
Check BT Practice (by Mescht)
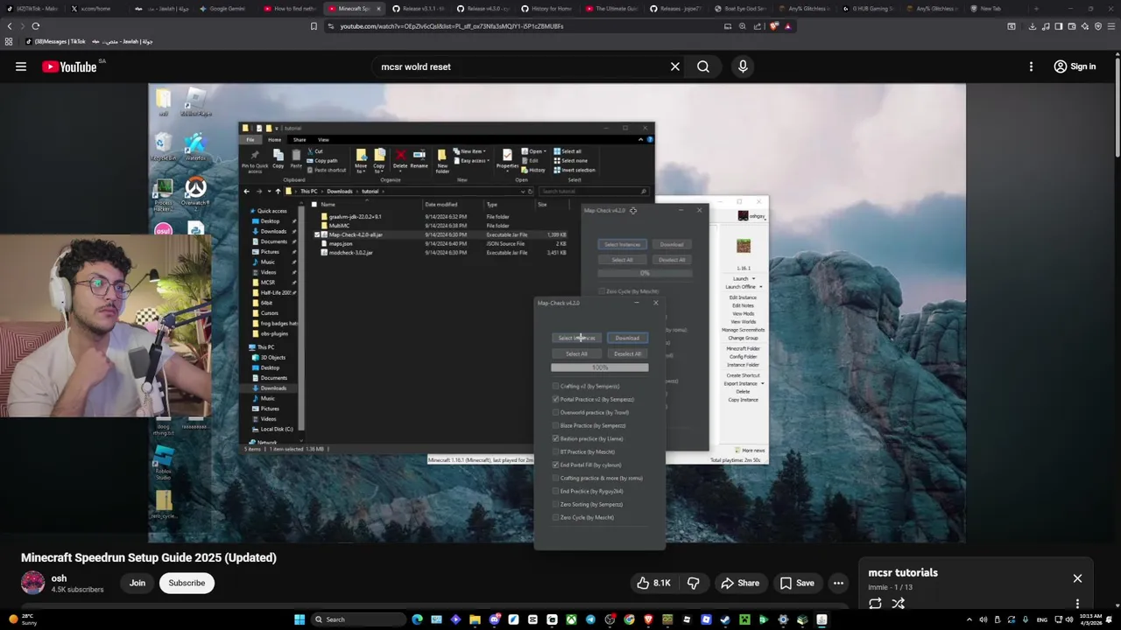point(555,451)
